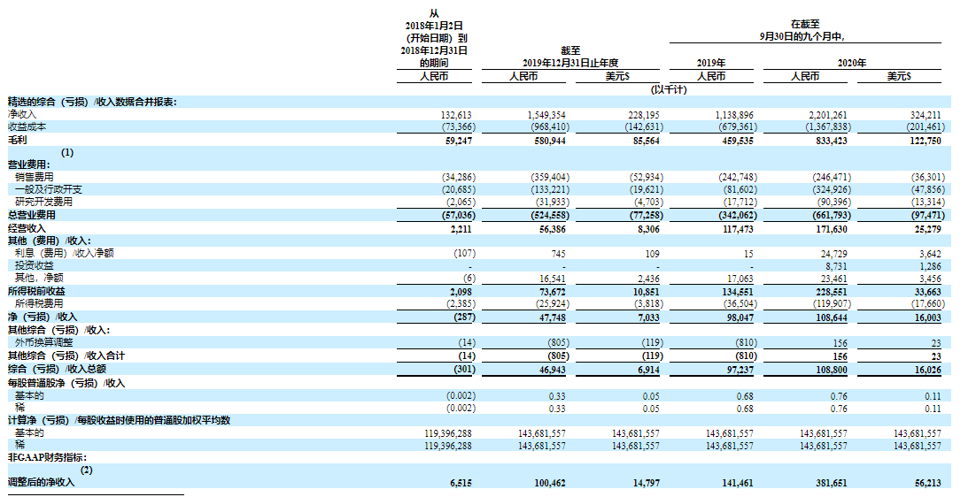Click gross profit value 122,750
Screen dimensions: 976x497
924,141
